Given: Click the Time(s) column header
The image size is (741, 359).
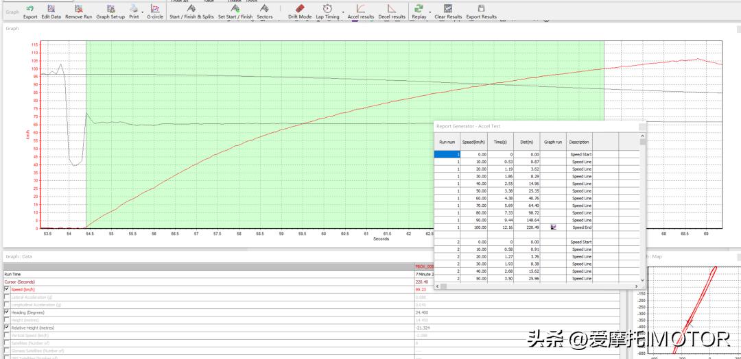Looking at the screenshot, I should [x=500, y=142].
